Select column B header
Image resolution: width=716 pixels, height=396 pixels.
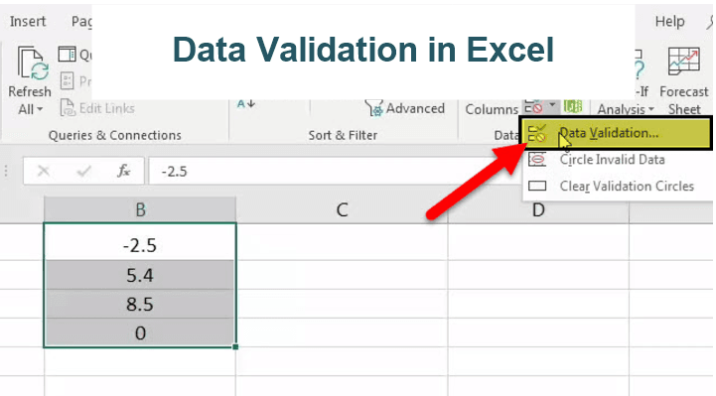click(140, 209)
